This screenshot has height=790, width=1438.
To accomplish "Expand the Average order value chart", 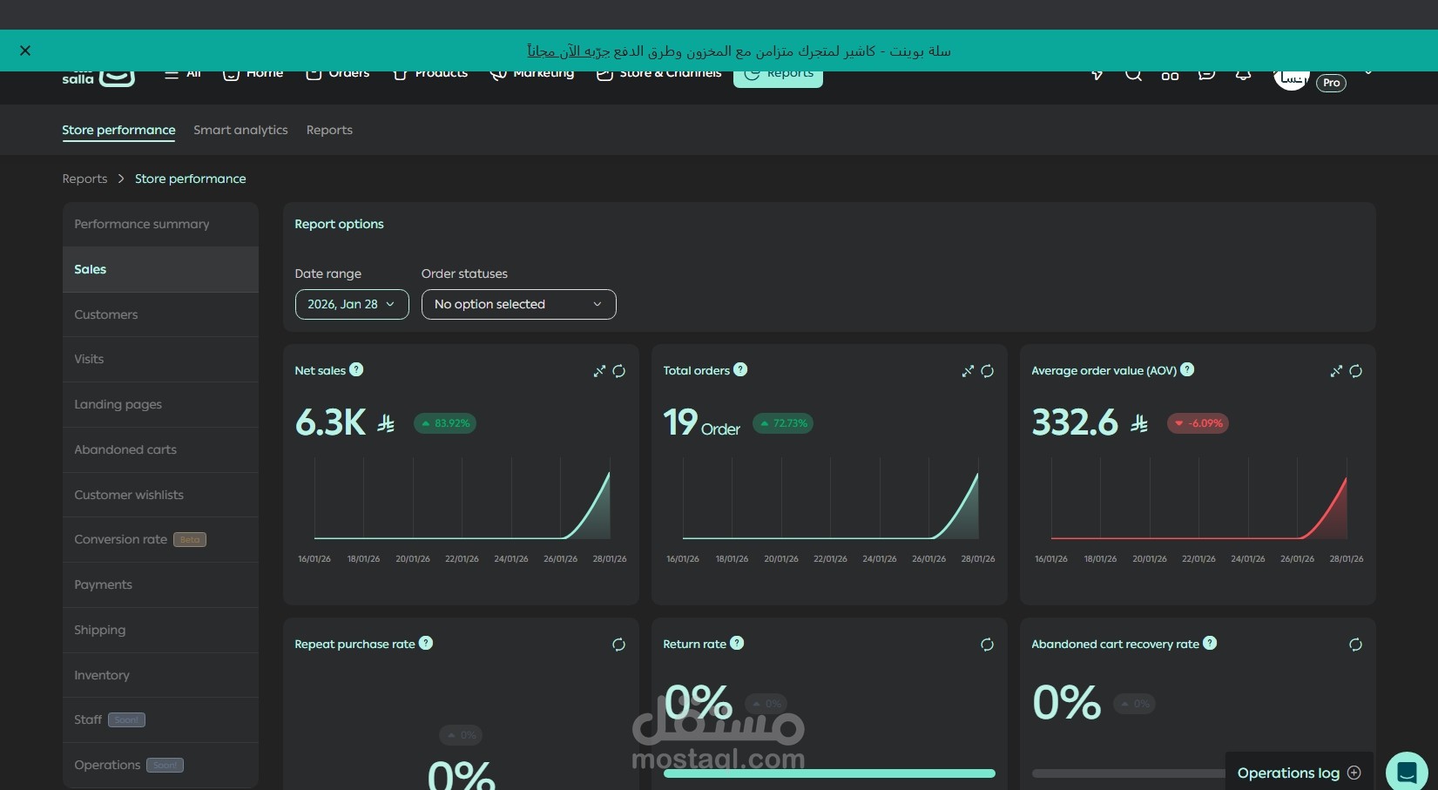I will point(1336,371).
